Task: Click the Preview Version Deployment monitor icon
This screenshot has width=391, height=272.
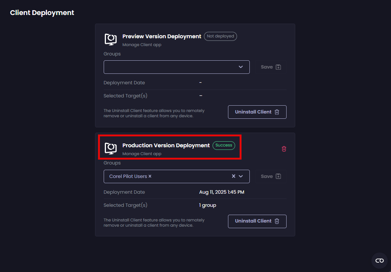Action: (x=110, y=39)
